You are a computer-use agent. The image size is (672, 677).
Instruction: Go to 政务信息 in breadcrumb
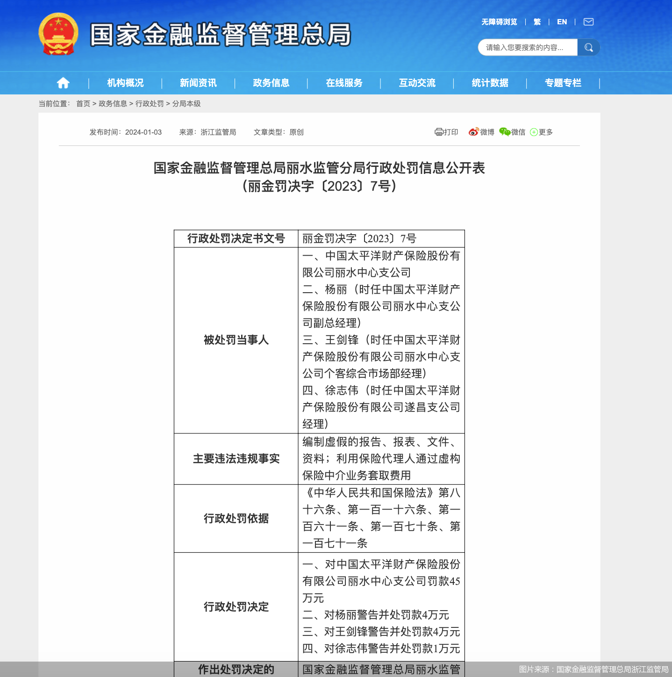pyautogui.click(x=113, y=103)
